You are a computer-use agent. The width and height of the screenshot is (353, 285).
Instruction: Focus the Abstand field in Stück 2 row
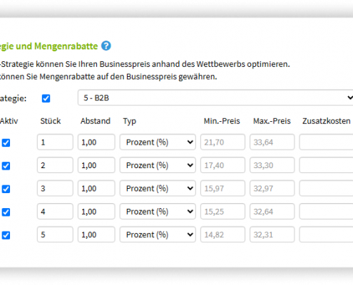click(96, 165)
